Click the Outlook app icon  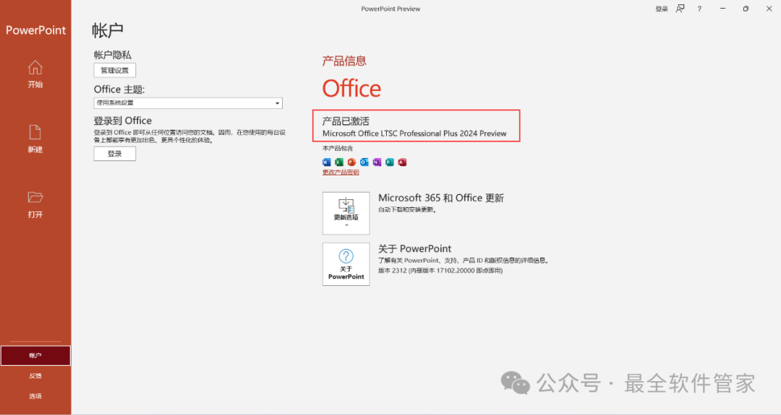coord(364,162)
